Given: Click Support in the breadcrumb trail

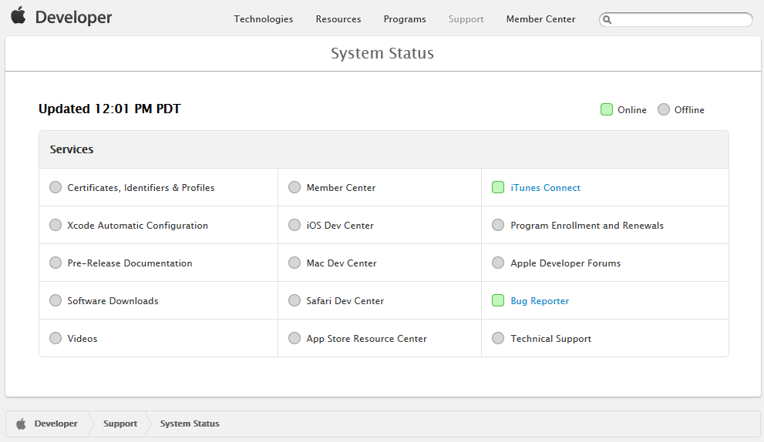Looking at the screenshot, I should [120, 424].
